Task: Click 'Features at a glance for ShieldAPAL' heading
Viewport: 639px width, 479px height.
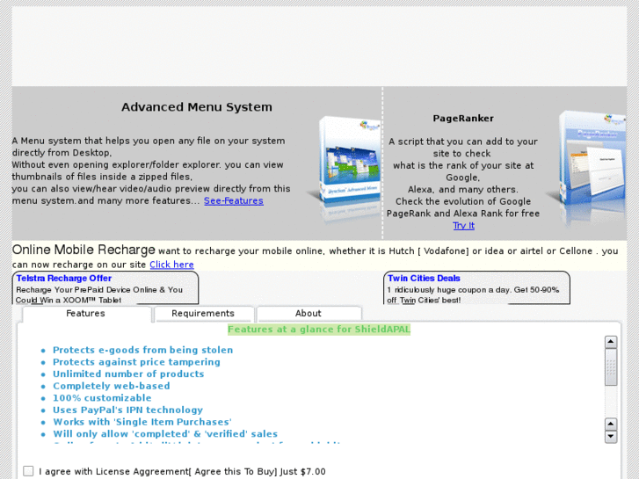Action: [x=319, y=330]
